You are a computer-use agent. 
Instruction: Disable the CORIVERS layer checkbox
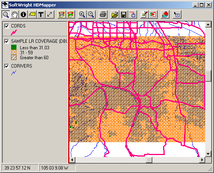coord(7,66)
